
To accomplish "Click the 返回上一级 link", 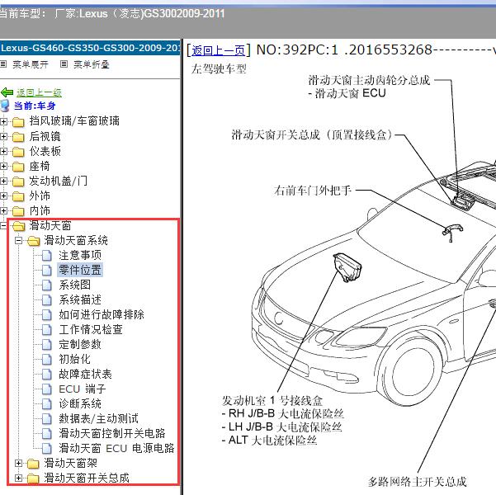I will point(39,92).
